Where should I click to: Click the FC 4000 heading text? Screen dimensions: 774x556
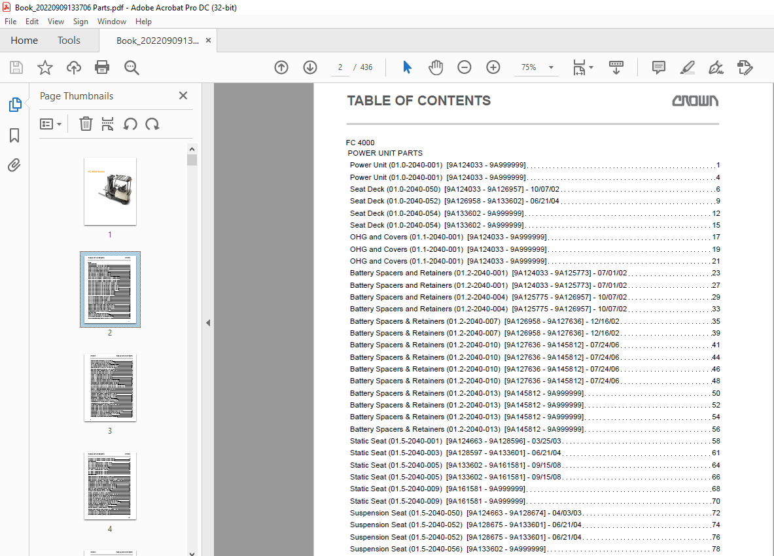coord(361,143)
